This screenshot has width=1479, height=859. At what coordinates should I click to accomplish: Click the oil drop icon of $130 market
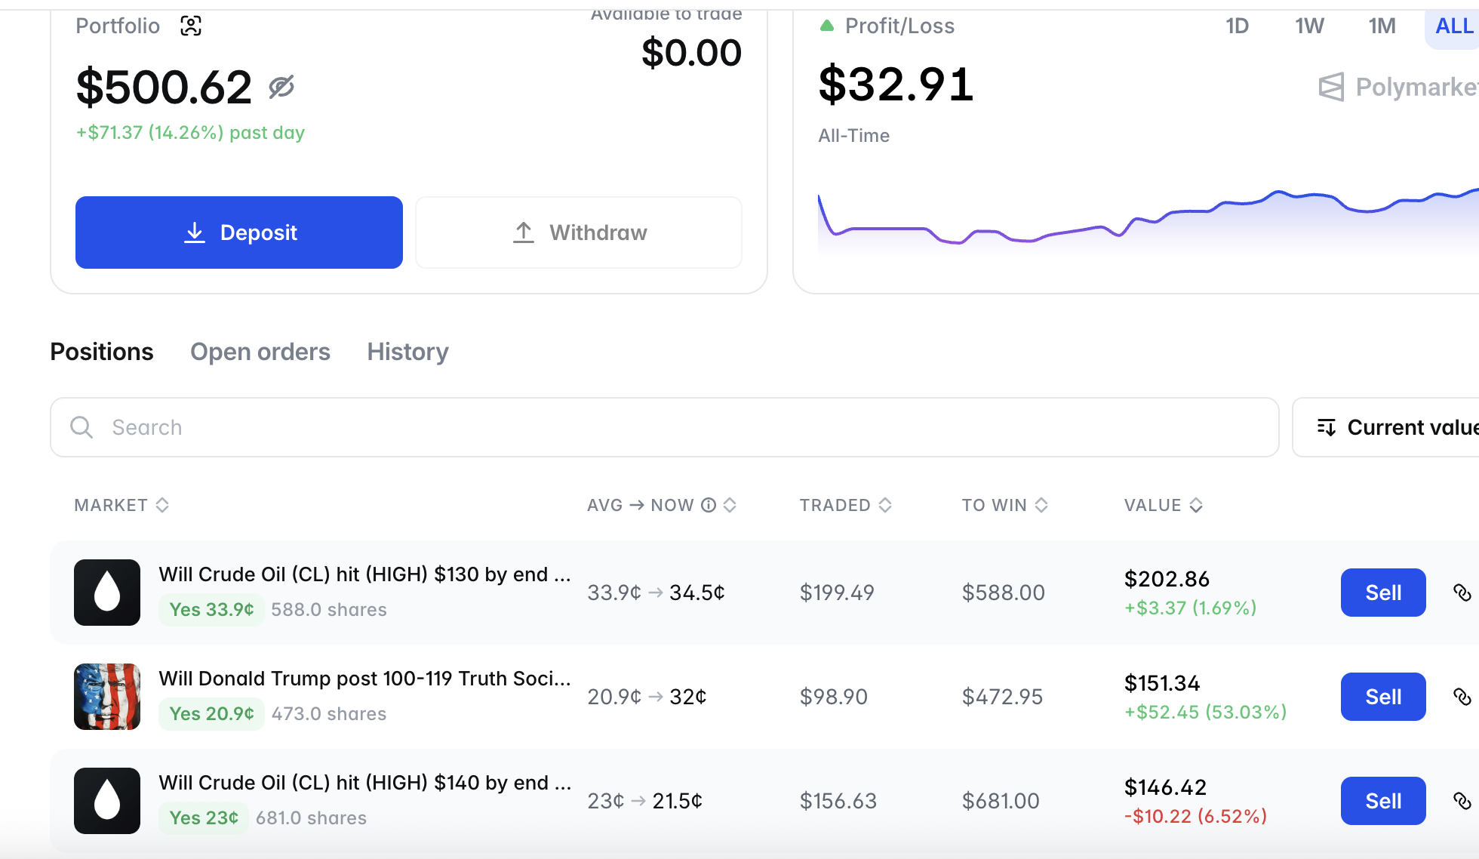107,593
